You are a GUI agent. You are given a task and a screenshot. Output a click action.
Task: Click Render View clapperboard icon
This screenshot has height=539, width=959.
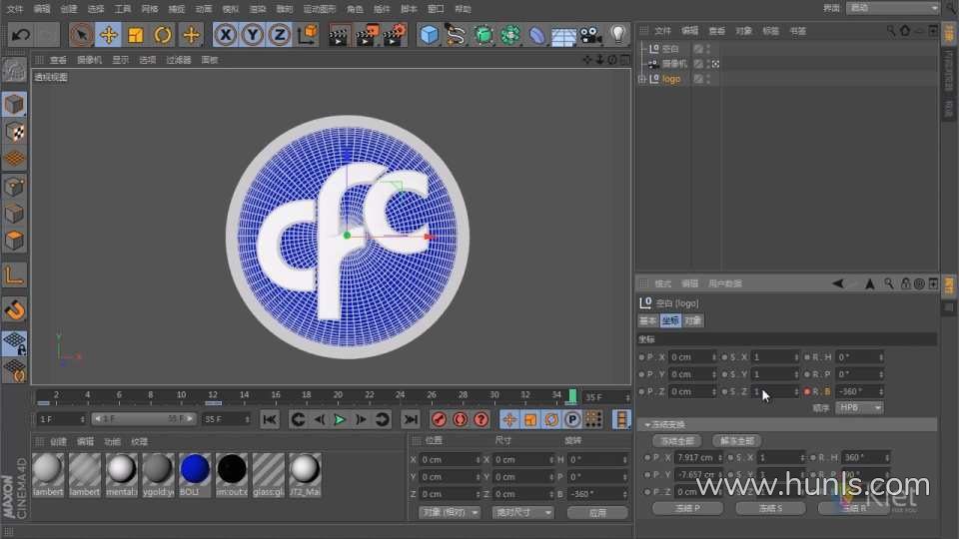339,35
